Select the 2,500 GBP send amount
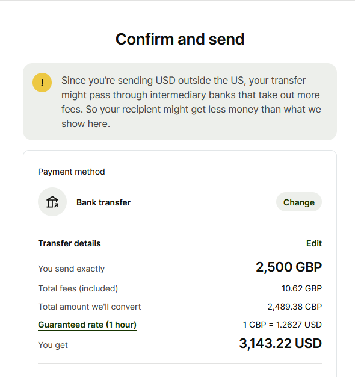The image size is (355, 377). click(x=289, y=267)
